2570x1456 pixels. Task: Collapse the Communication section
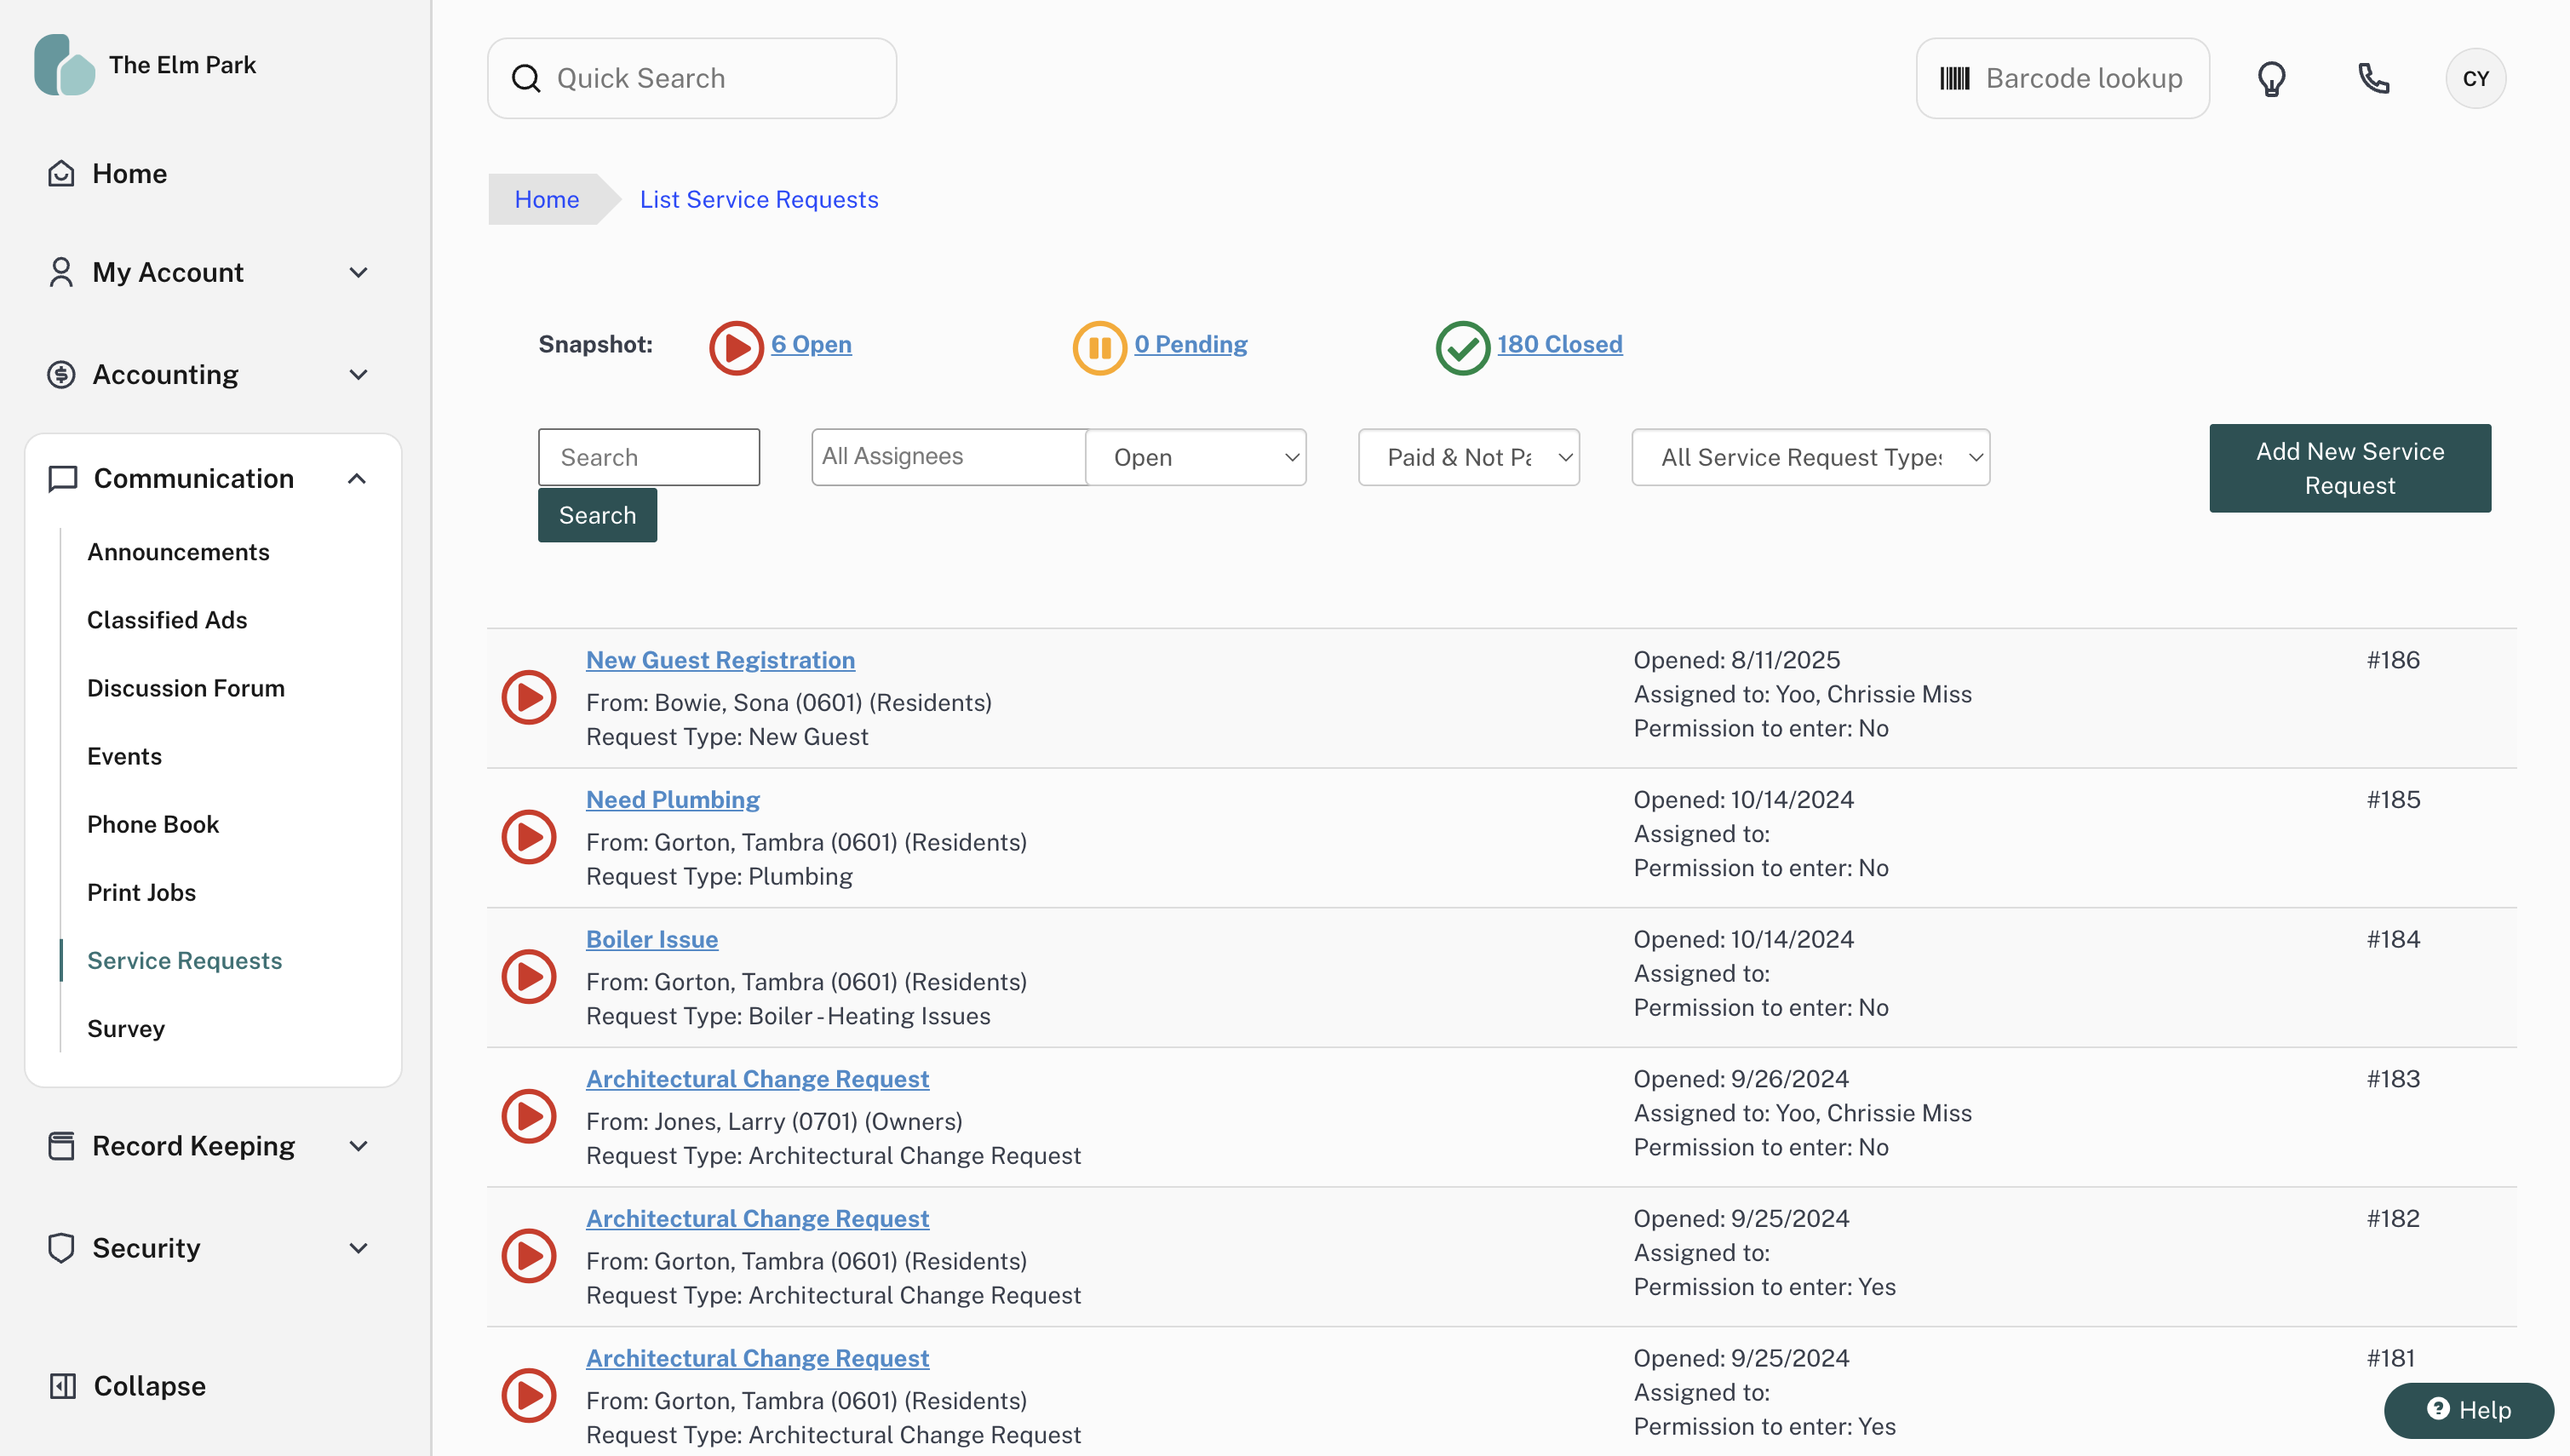pyautogui.click(x=357, y=479)
